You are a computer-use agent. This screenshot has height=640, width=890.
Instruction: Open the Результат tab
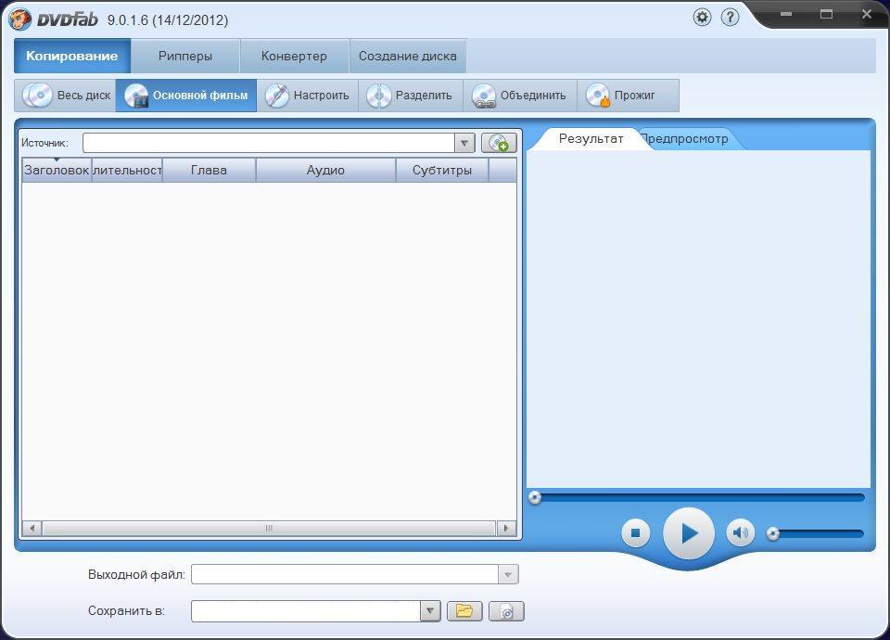pos(591,139)
